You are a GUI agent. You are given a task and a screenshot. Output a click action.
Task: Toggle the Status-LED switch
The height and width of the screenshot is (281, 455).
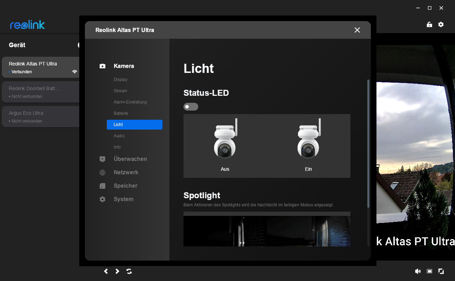point(191,107)
